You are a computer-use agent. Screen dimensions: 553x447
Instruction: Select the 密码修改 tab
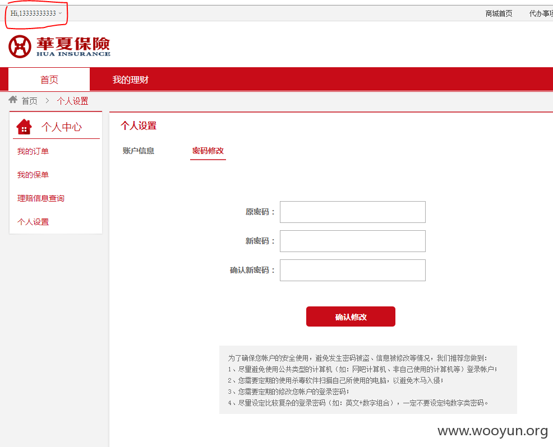208,151
